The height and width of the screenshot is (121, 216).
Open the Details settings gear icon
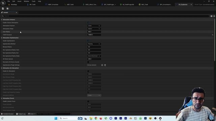coord(214,16)
